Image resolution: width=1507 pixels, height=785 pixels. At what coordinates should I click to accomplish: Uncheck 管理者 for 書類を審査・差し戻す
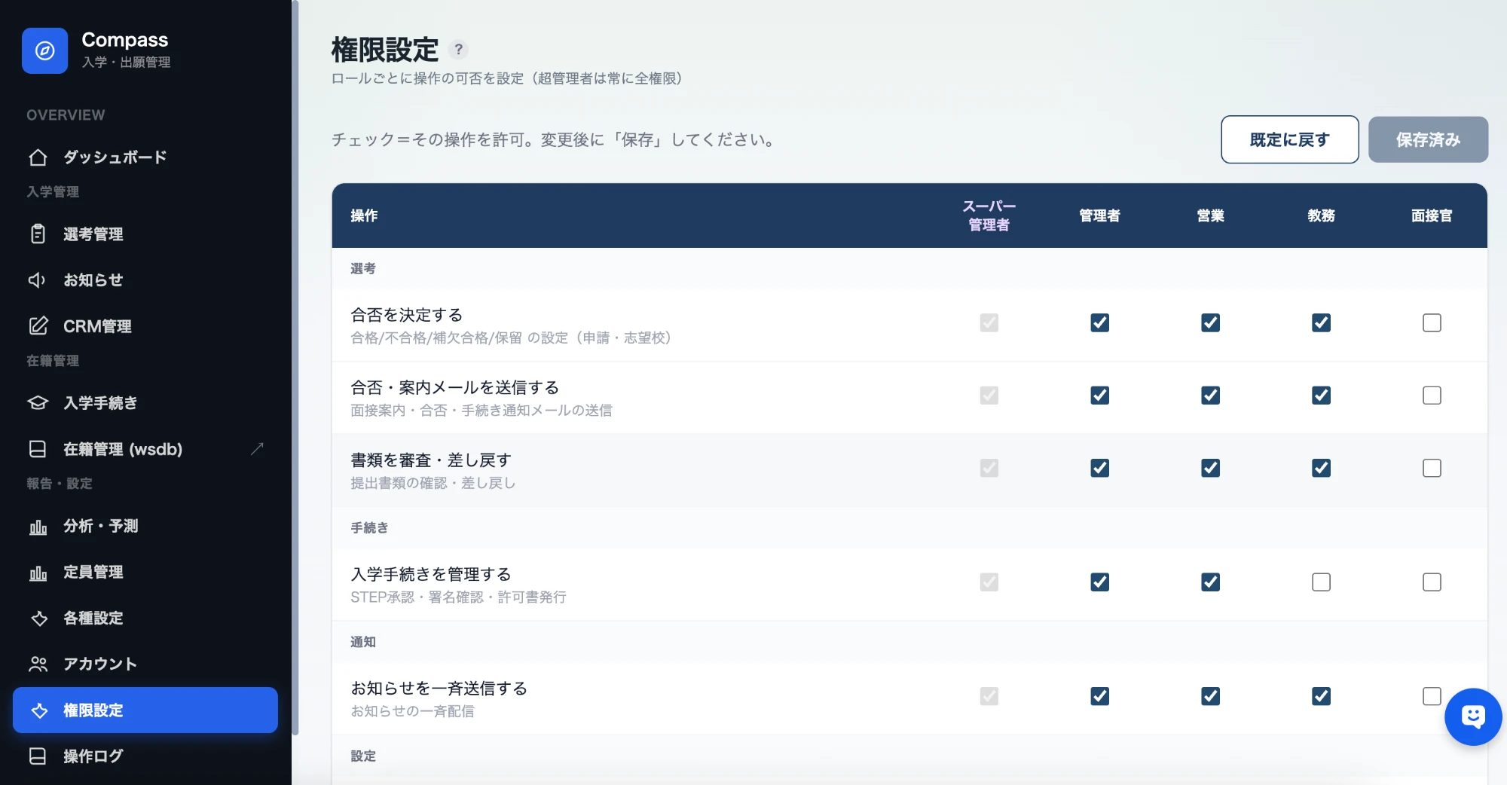(x=1099, y=468)
